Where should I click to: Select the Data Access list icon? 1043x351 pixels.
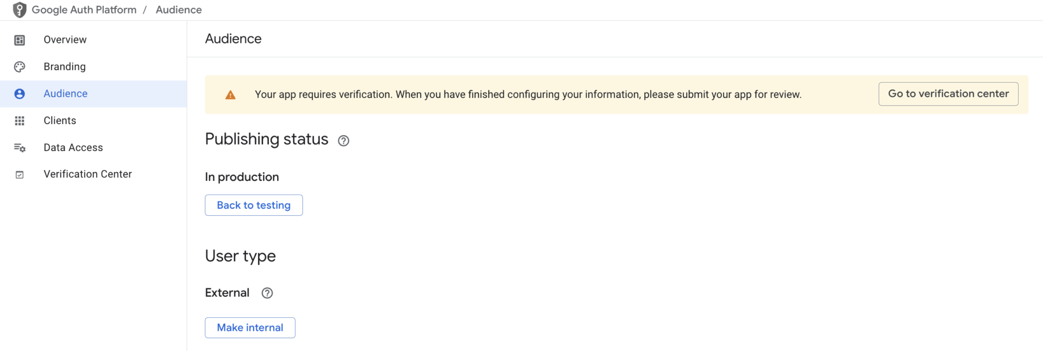pyautogui.click(x=20, y=147)
